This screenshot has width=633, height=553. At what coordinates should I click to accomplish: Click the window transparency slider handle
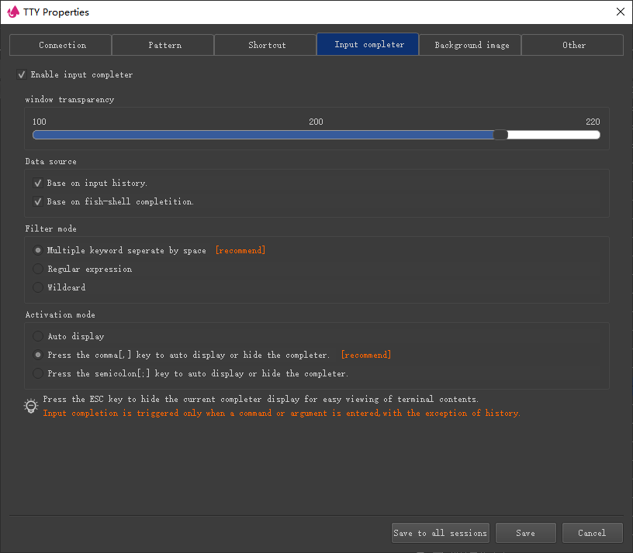tap(501, 135)
